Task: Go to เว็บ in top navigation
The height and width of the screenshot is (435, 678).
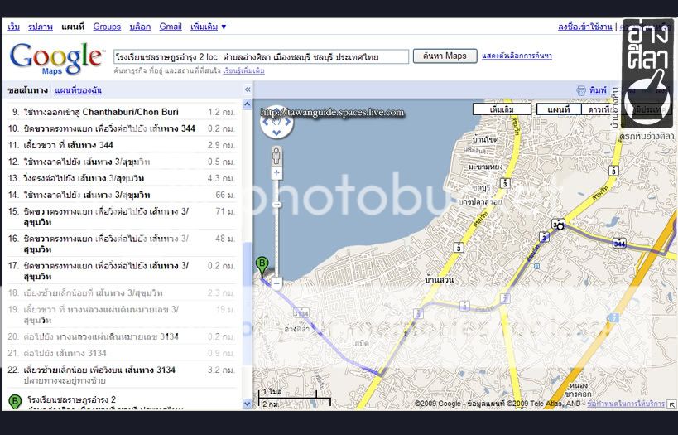Action: tap(14, 27)
